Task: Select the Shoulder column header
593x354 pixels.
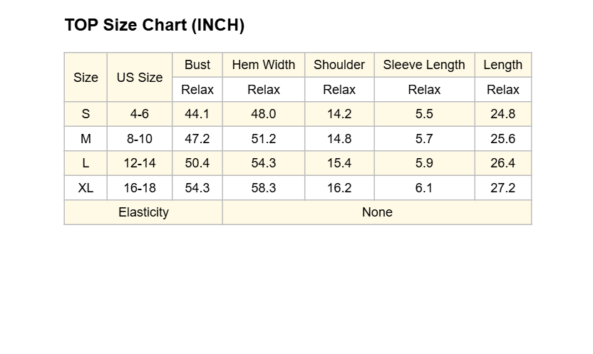Action: 339,65
